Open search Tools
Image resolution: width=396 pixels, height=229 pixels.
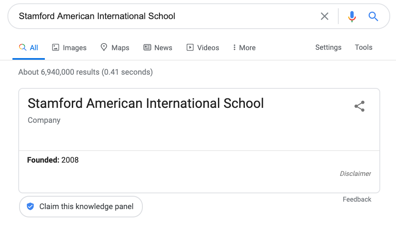tap(364, 47)
